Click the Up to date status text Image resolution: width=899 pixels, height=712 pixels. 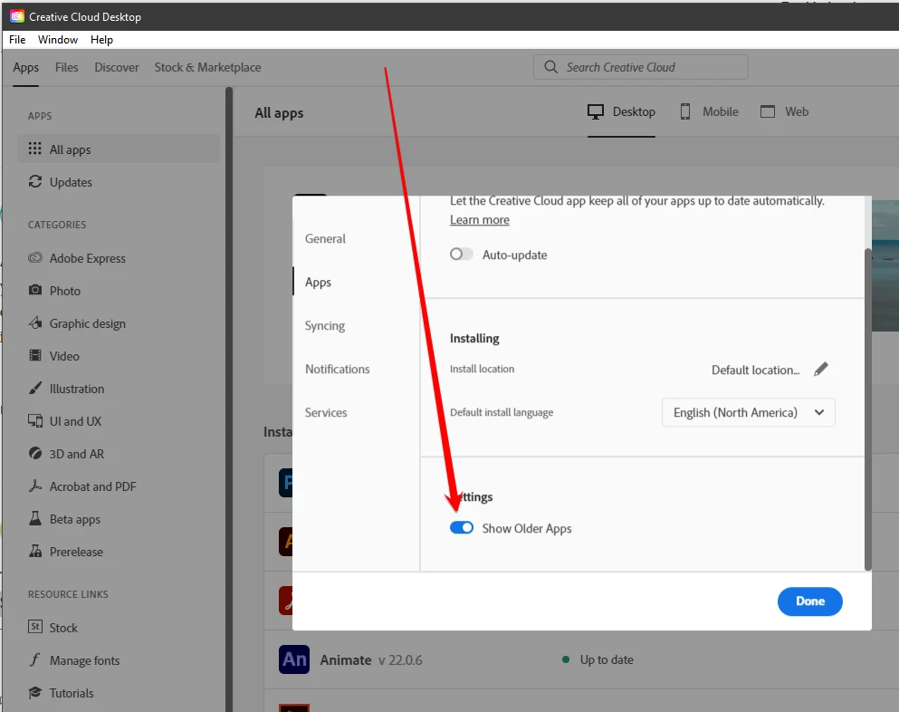click(x=607, y=659)
